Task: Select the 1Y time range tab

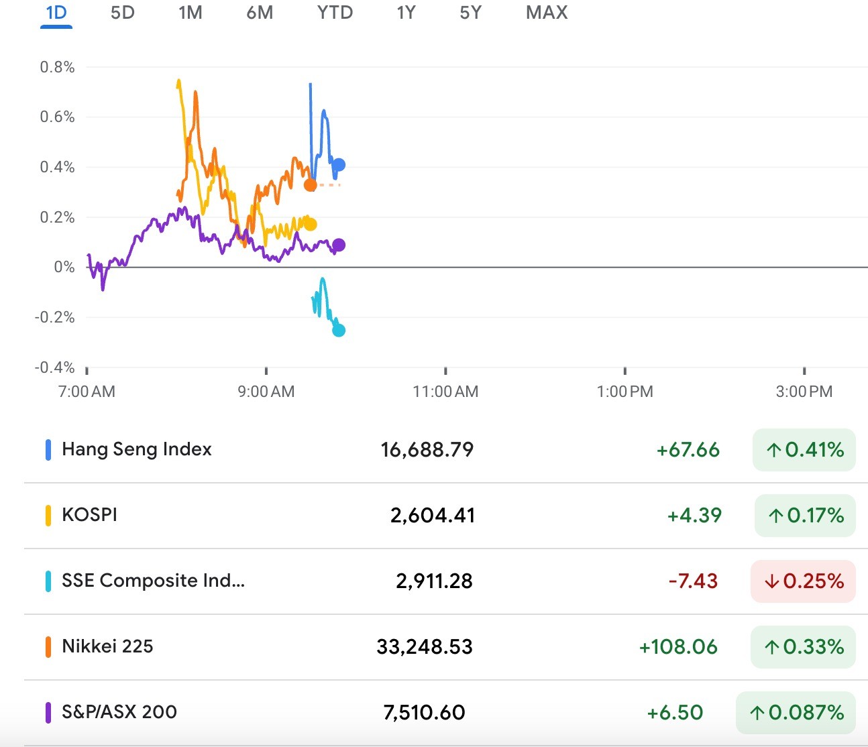Action: coord(406,13)
